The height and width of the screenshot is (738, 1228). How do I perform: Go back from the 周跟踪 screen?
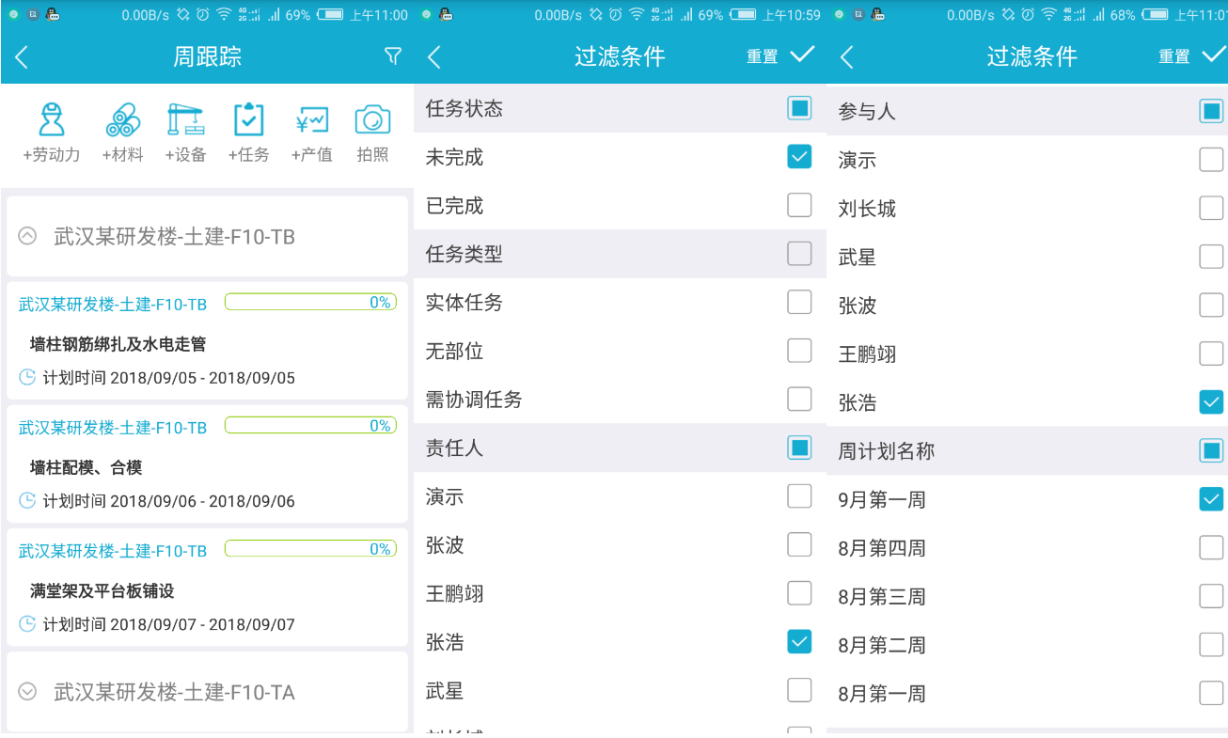(22, 57)
